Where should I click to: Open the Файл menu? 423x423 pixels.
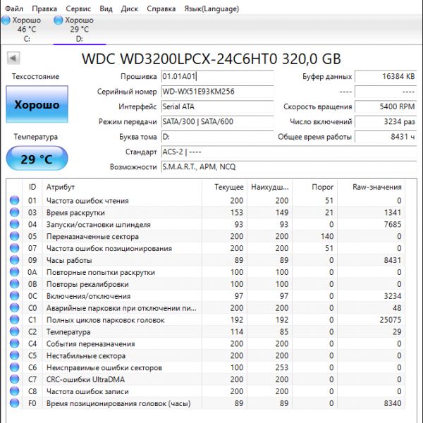14,8
